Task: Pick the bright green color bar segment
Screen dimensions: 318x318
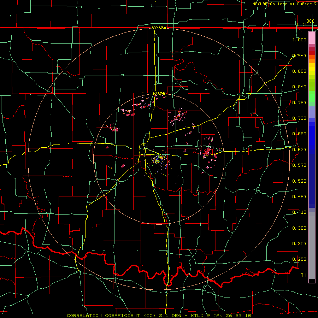Action: pyautogui.click(x=312, y=96)
